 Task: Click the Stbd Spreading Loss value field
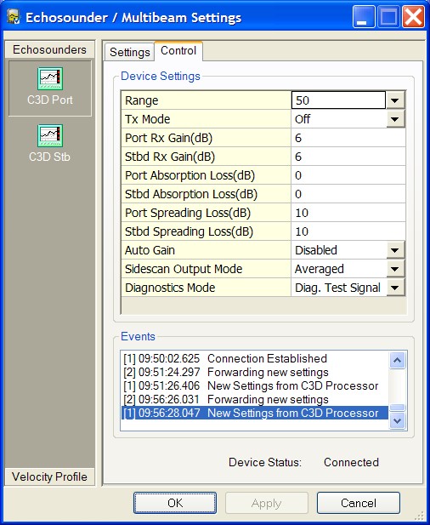(348, 231)
